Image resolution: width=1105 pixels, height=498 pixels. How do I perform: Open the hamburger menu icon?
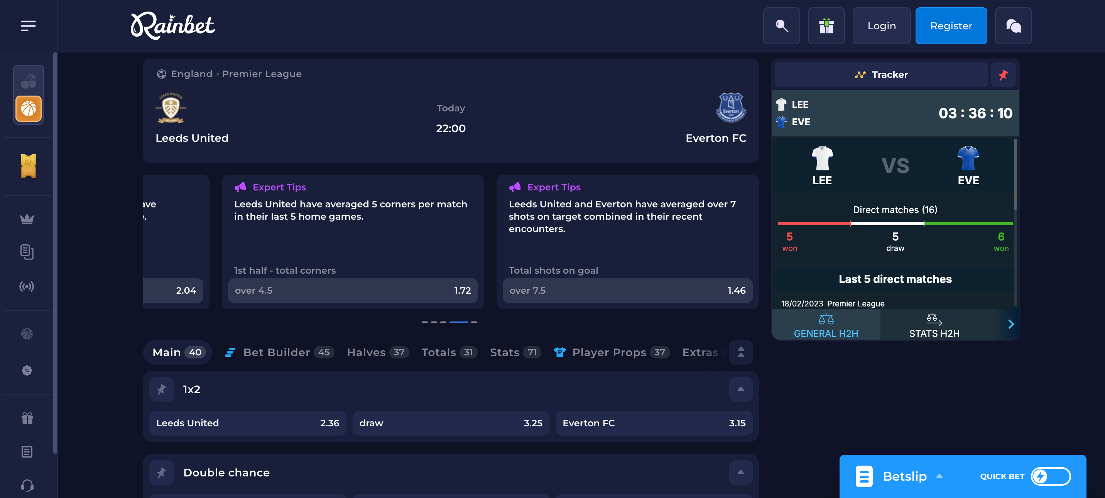coord(28,26)
